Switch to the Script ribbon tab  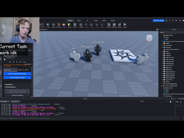click(96, 20)
